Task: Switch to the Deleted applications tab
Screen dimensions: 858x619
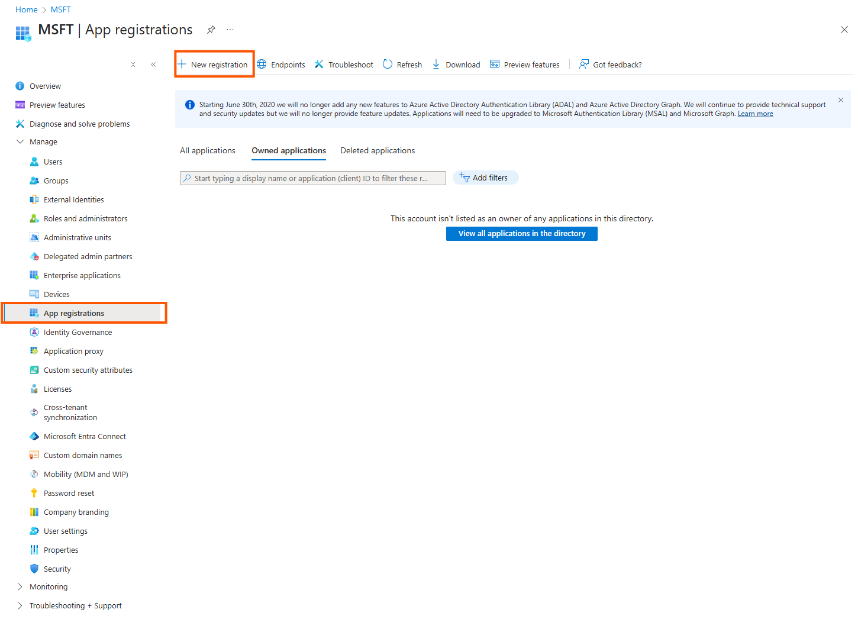Action: pos(378,151)
